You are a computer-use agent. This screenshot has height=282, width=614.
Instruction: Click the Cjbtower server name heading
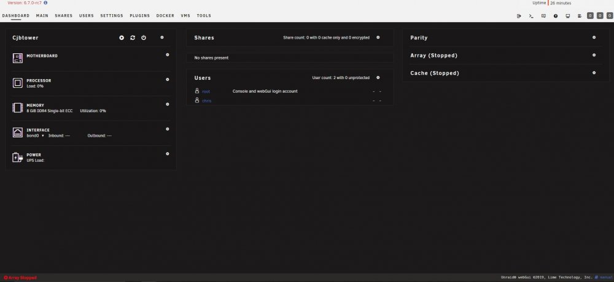(25, 38)
